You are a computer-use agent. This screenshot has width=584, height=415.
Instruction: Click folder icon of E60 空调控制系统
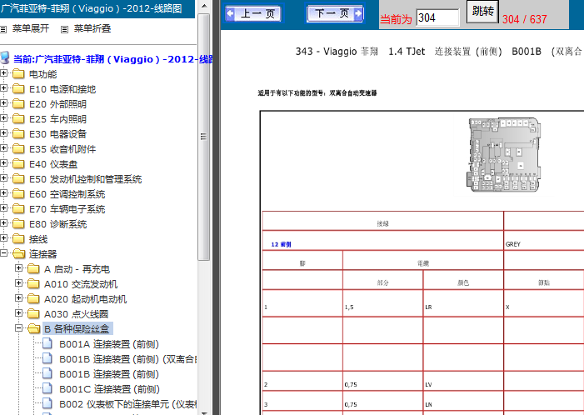pyautogui.click(x=18, y=193)
